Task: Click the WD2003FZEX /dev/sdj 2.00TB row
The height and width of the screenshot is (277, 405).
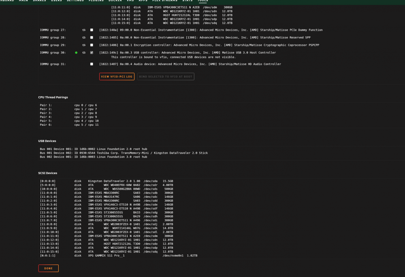Action: 107,224
